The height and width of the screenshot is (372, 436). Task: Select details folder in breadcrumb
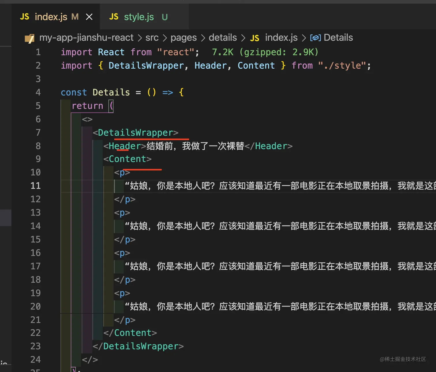223,37
